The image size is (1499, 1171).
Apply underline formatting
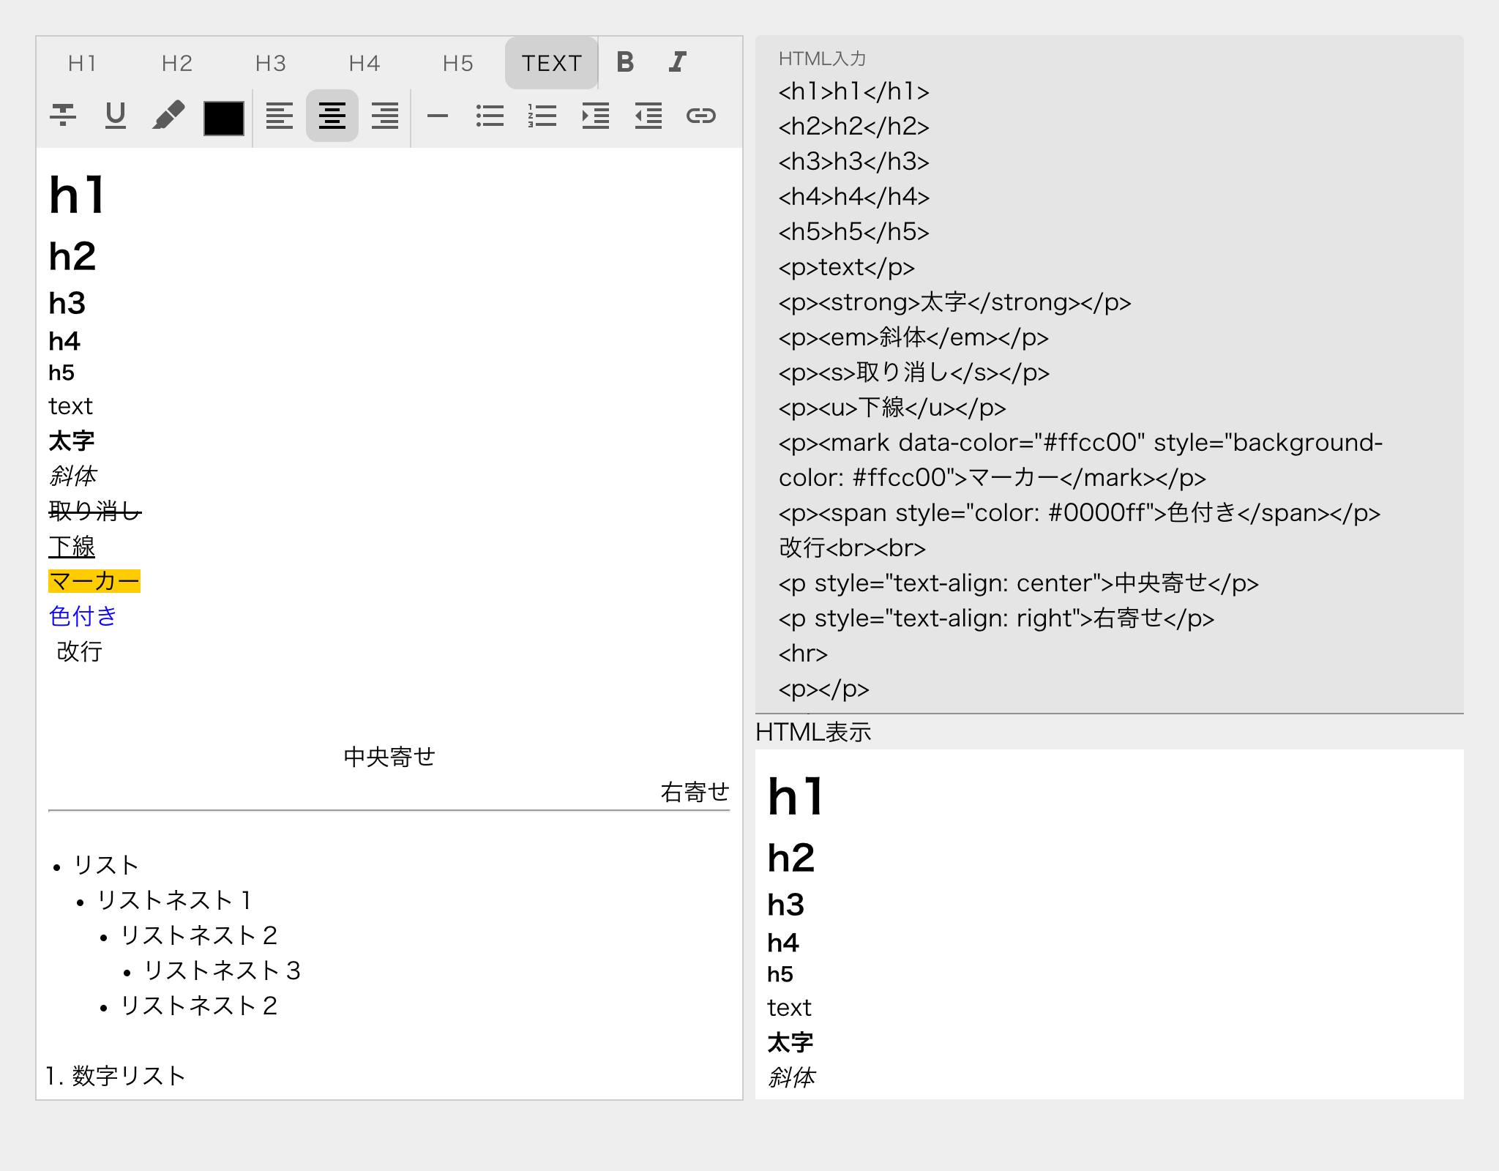coord(116,115)
